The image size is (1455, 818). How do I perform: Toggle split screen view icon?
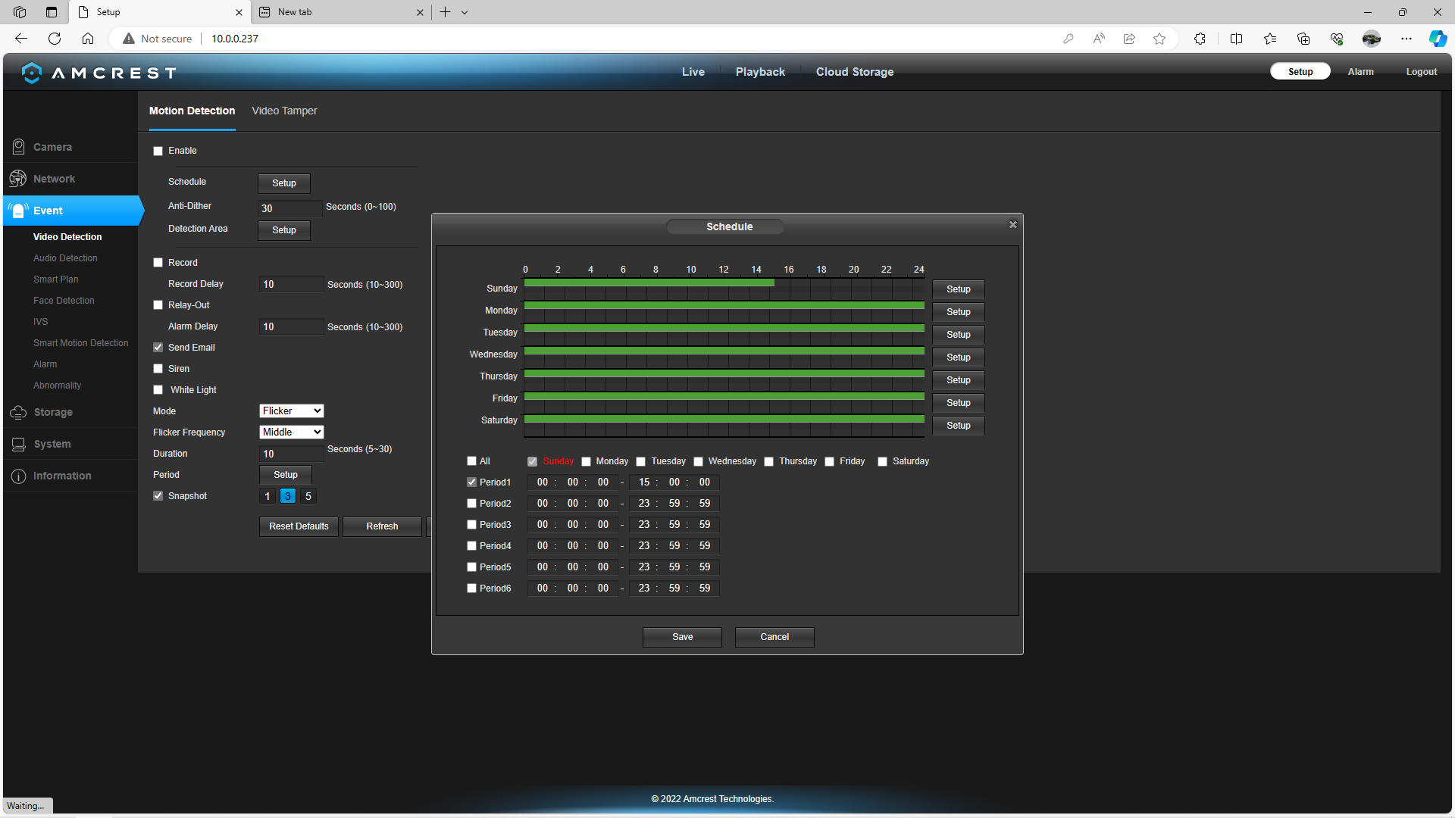[1236, 39]
